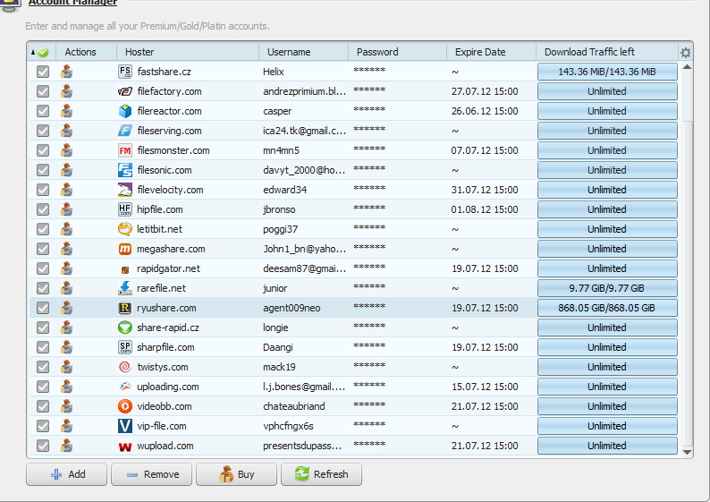Click the share-rapid.cz green icon
The width and height of the screenshot is (710, 502).
pyautogui.click(x=125, y=328)
